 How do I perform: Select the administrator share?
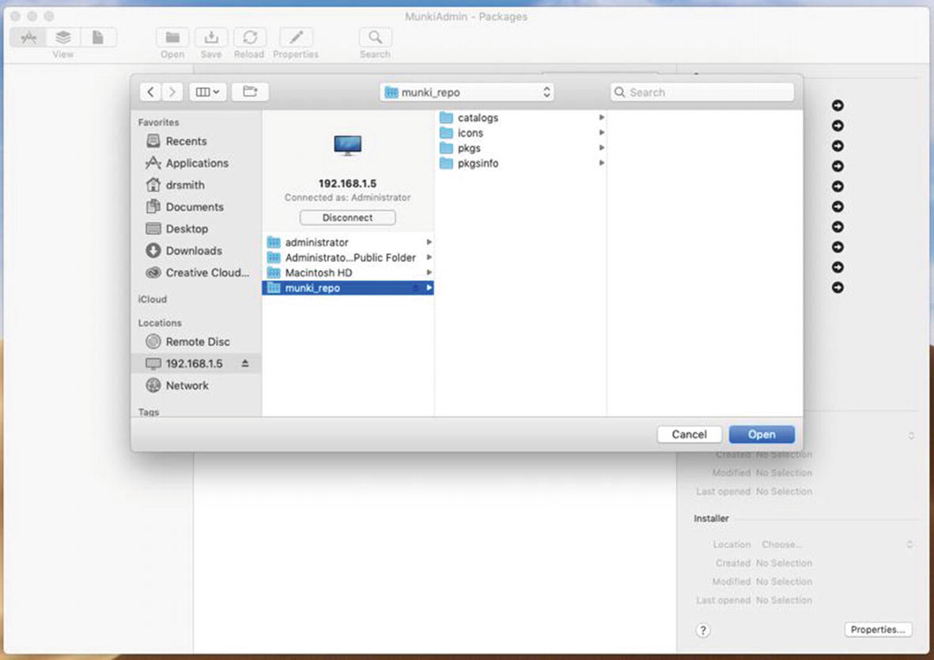[348, 242]
